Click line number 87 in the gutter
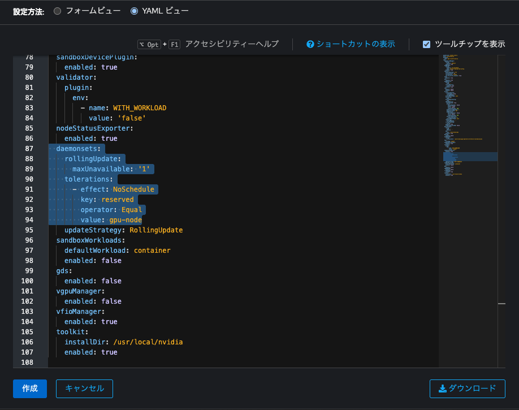This screenshot has width=519, height=410. point(29,149)
